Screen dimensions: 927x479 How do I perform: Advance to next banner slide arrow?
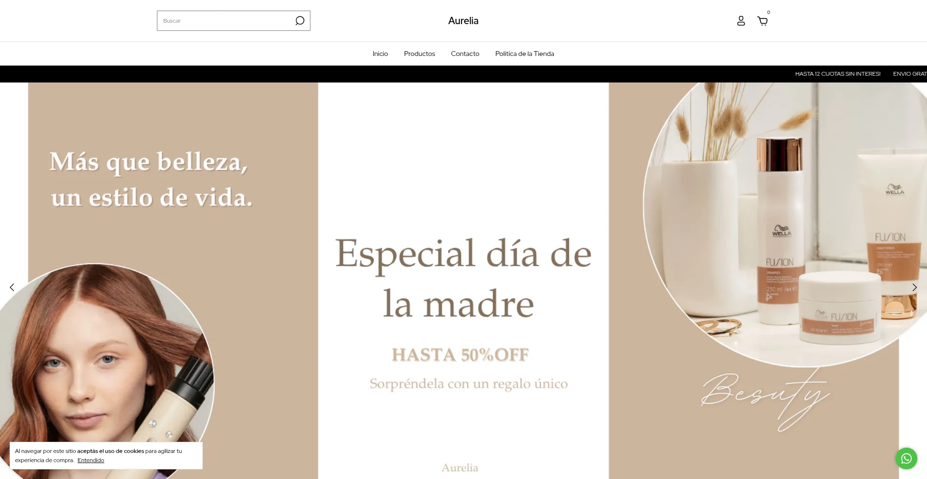(914, 287)
